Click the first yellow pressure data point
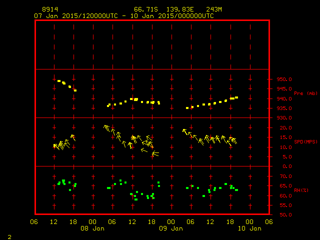This screenshot has width=320, height=240. coord(59,81)
